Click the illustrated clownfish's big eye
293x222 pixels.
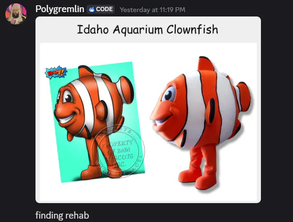tap(68, 97)
